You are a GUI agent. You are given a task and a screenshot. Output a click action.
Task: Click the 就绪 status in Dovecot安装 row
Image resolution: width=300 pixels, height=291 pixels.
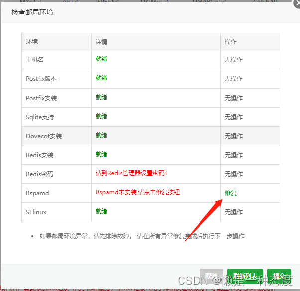[101, 135]
